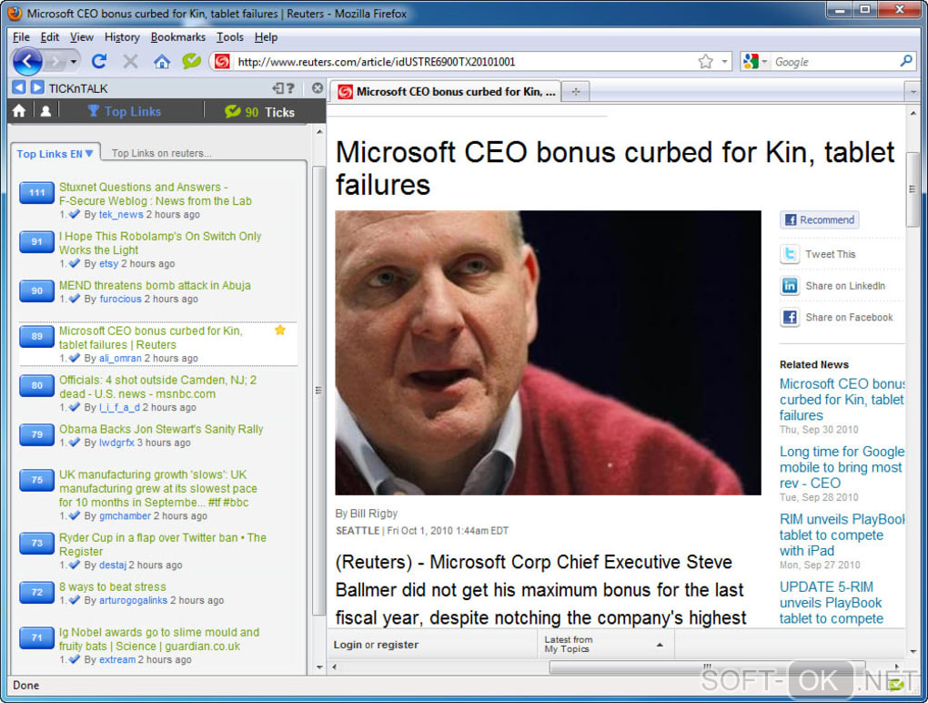Open the Help menu

[x=266, y=36]
